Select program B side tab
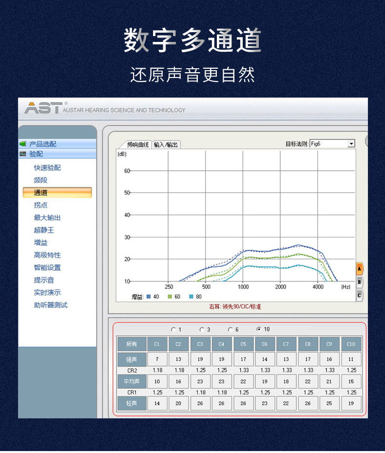Image resolution: width=385 pixels, height=453 pixels. [x=359, y=282]
